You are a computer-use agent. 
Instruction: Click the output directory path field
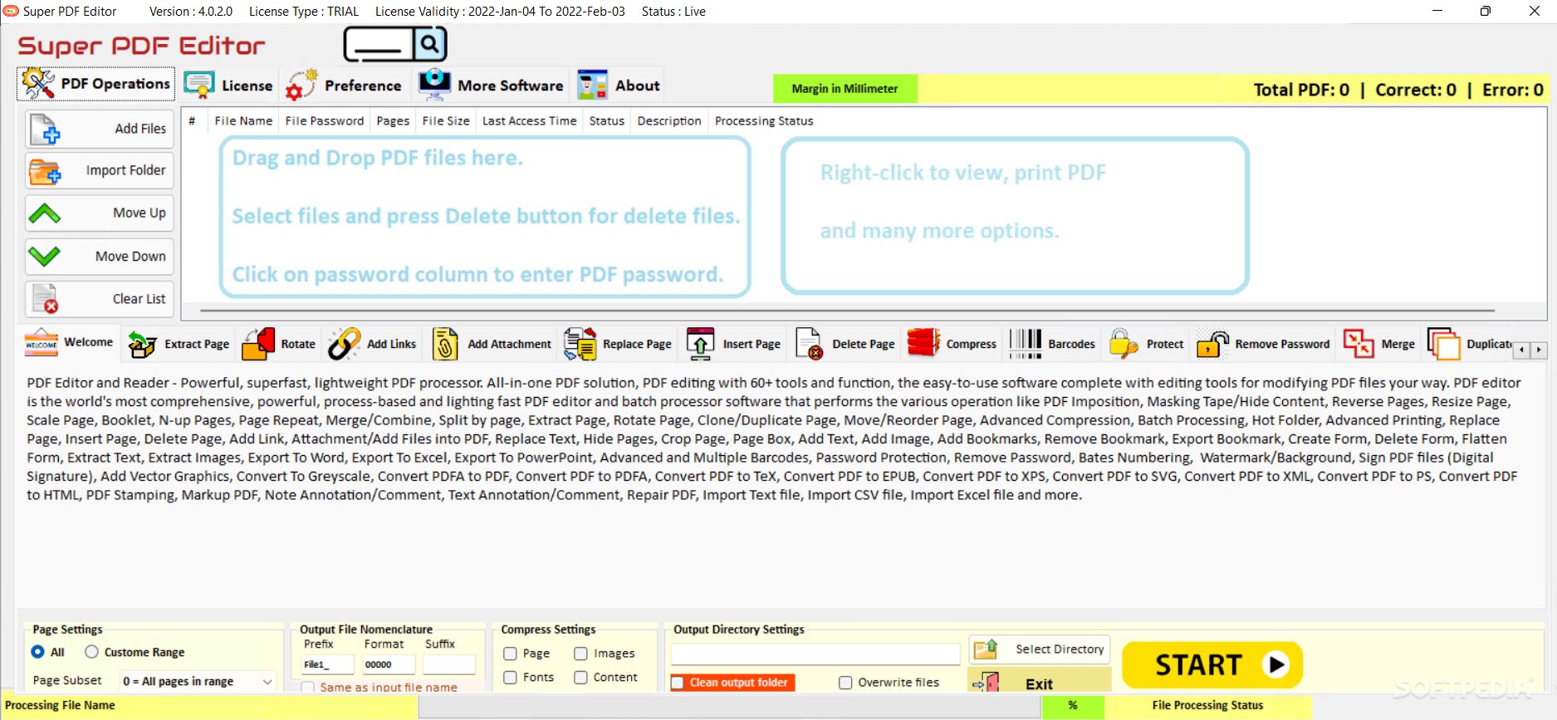coord(815,654)
